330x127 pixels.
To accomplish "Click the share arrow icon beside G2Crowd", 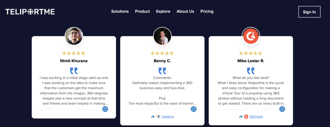I will [241, 117].
